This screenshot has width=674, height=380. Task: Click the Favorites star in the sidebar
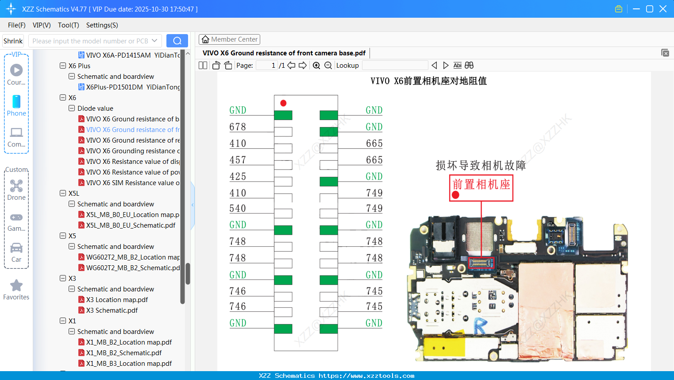click(16, 286)
